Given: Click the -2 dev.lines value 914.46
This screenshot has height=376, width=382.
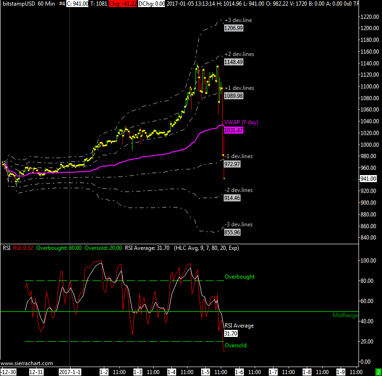Looking at the screenshot, I should pos(234,198).
